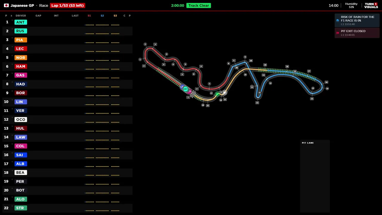Click the DRIVER column header

(x=21, y=16)
